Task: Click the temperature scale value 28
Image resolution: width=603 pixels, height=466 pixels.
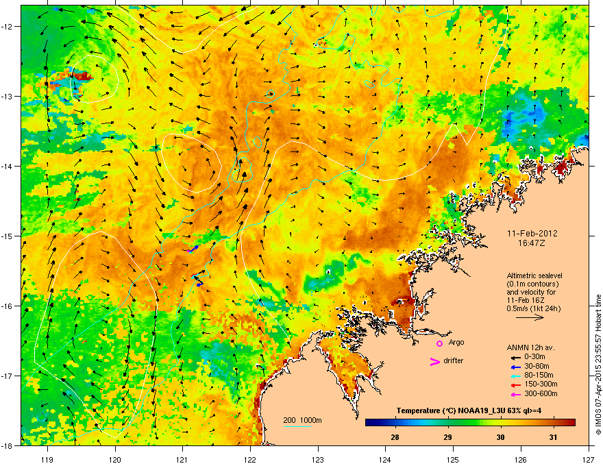Action: [395, 437]
